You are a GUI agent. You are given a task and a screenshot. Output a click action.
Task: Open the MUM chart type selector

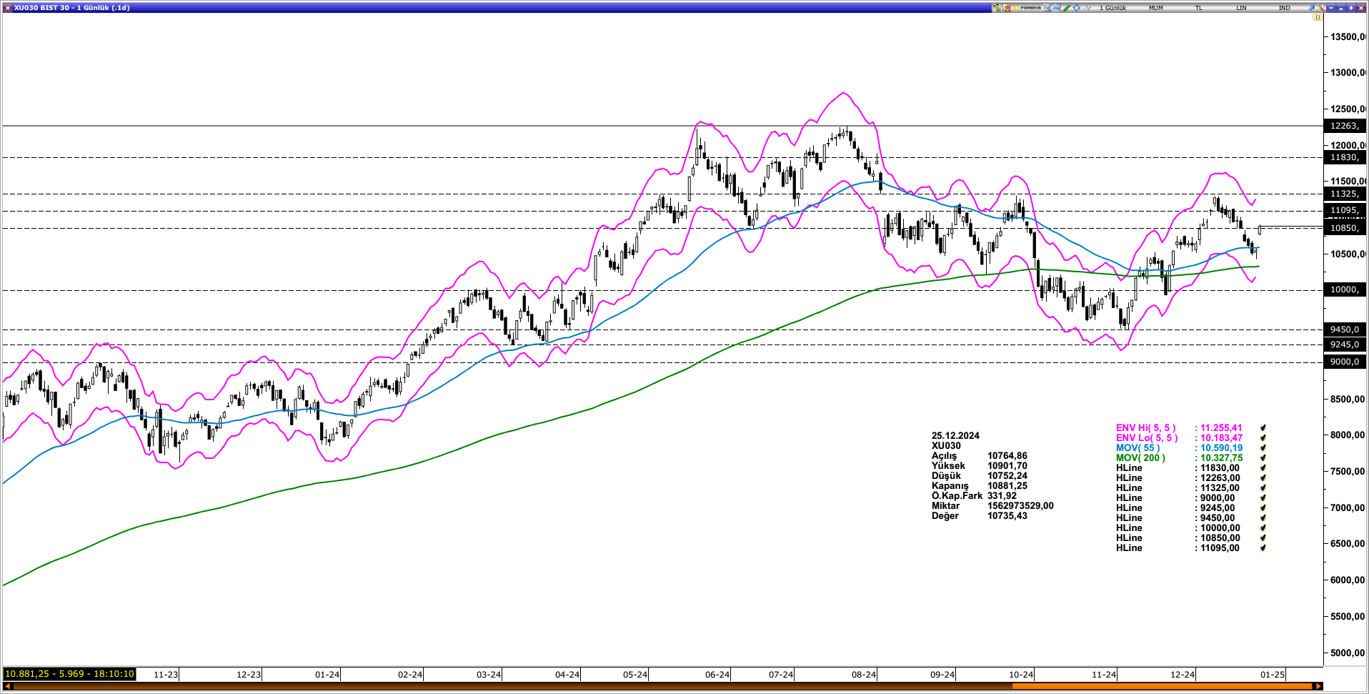coord(1156,8)
